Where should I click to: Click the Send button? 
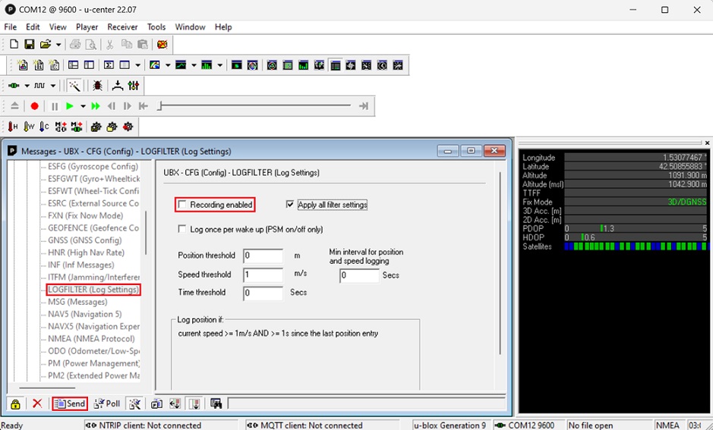[x=70, y=403]
